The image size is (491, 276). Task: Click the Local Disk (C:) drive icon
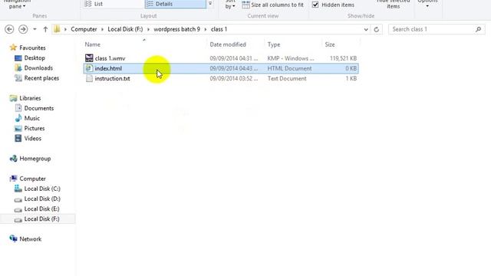[18, 189]
